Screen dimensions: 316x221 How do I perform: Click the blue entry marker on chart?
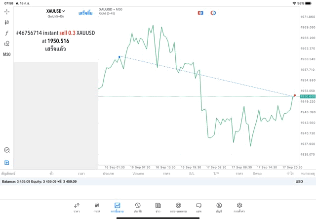119,57
